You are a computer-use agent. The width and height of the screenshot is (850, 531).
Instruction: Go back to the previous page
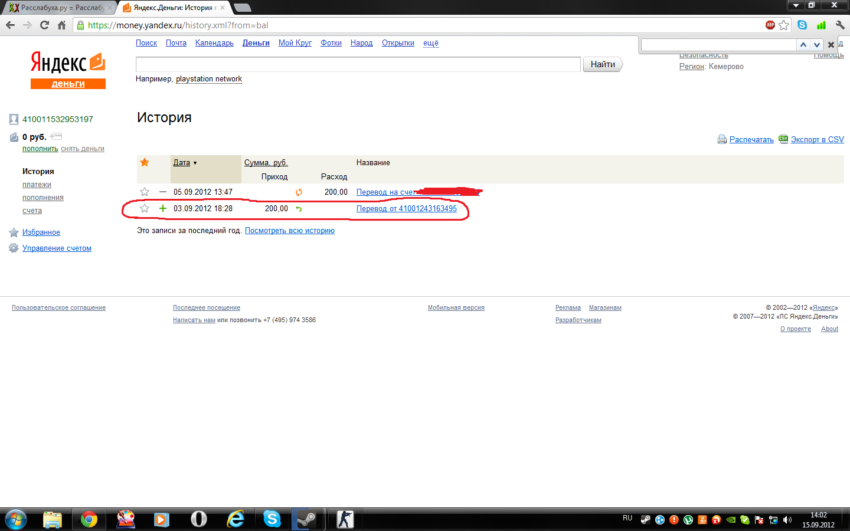(x=10, y=25)
